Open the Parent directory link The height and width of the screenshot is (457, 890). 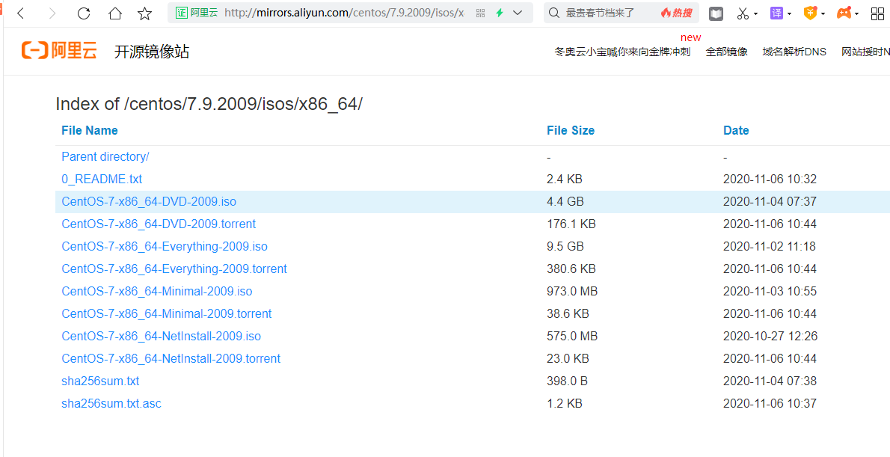pyautogui.click(x=105, y=156)
